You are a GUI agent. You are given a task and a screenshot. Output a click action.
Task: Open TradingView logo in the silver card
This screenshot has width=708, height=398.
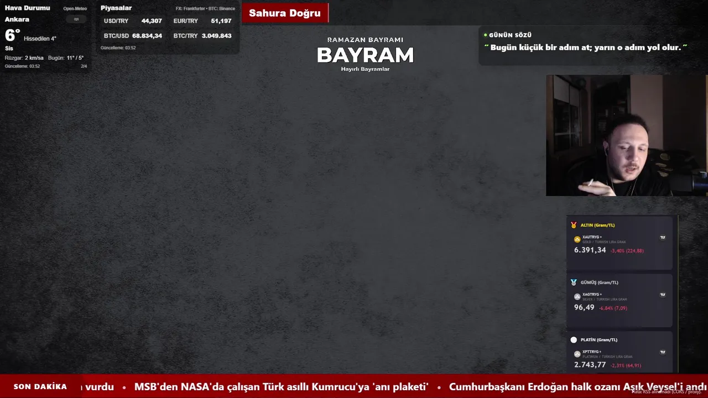(x=663, y=295)
